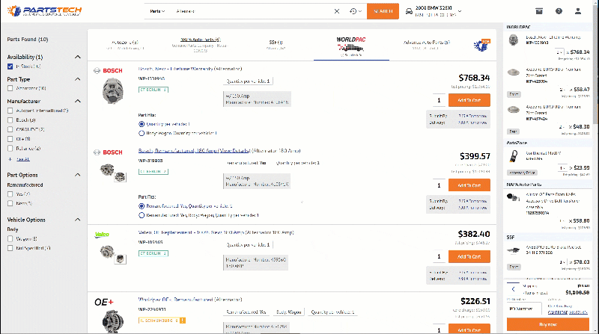599x334 pixels.
Task: Switch to the SSF supplier tab
Action: 276,45
